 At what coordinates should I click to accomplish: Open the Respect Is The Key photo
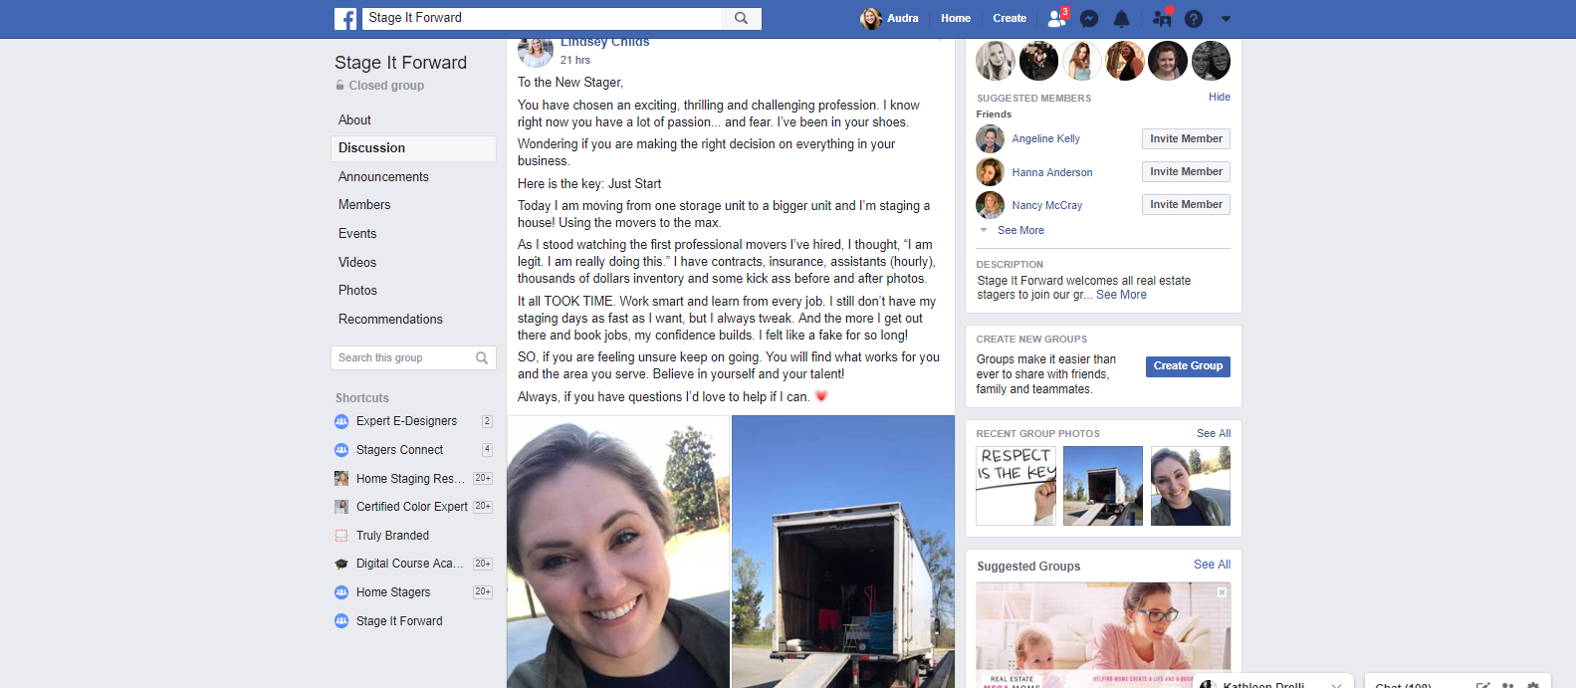tap(1015, 486)
